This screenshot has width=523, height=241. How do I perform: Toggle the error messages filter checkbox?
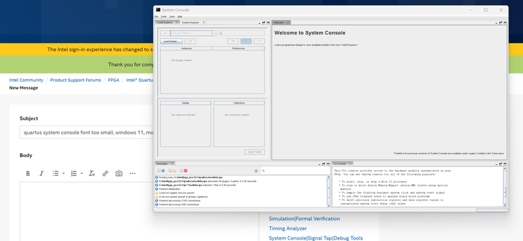(181, 171)
